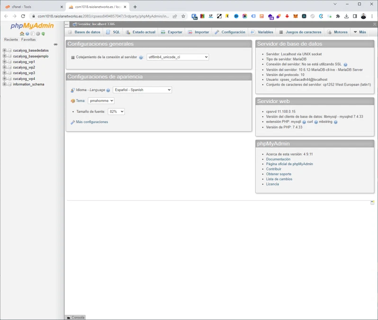Expand the information_schema database node
Viewport: 378px width, 320px height.
[4, 84]
